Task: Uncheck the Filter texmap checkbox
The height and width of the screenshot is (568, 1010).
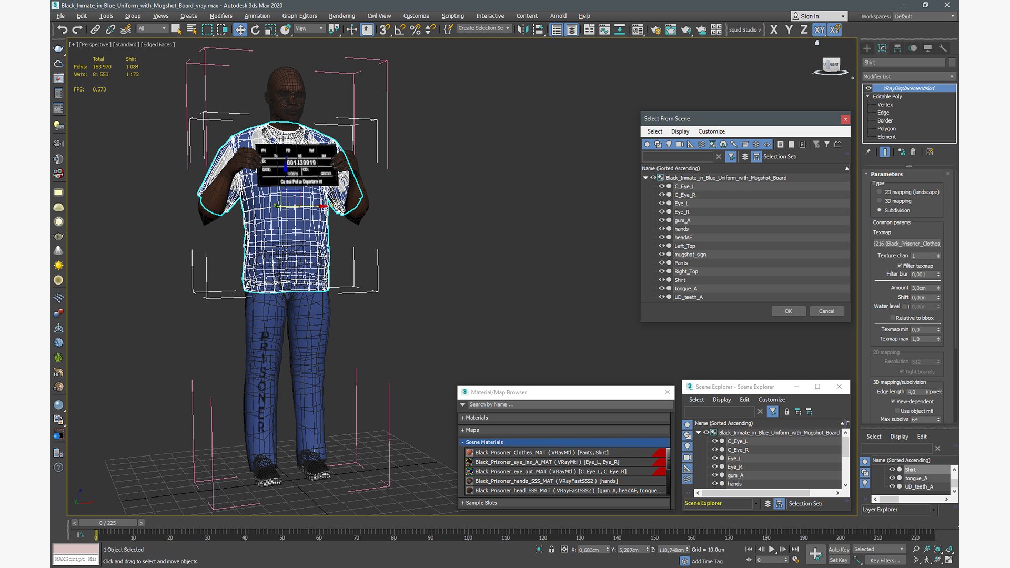Action: 900,266
